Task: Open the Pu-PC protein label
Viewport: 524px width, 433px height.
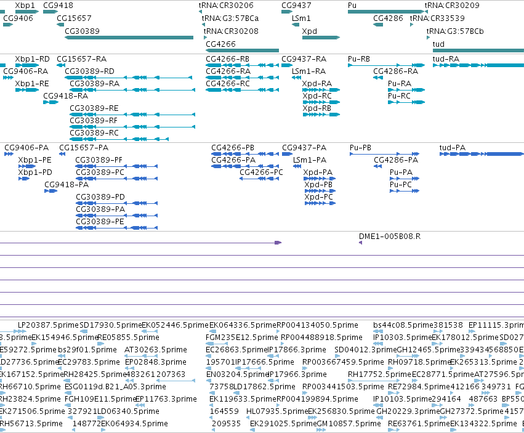Action: coord(401,185)
